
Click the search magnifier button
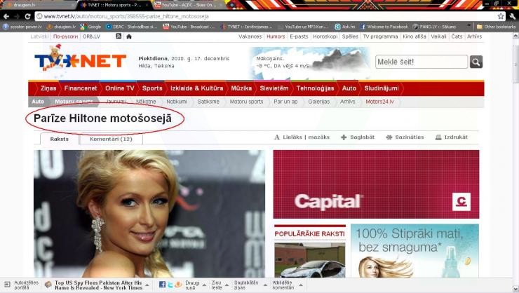[476, 62]
